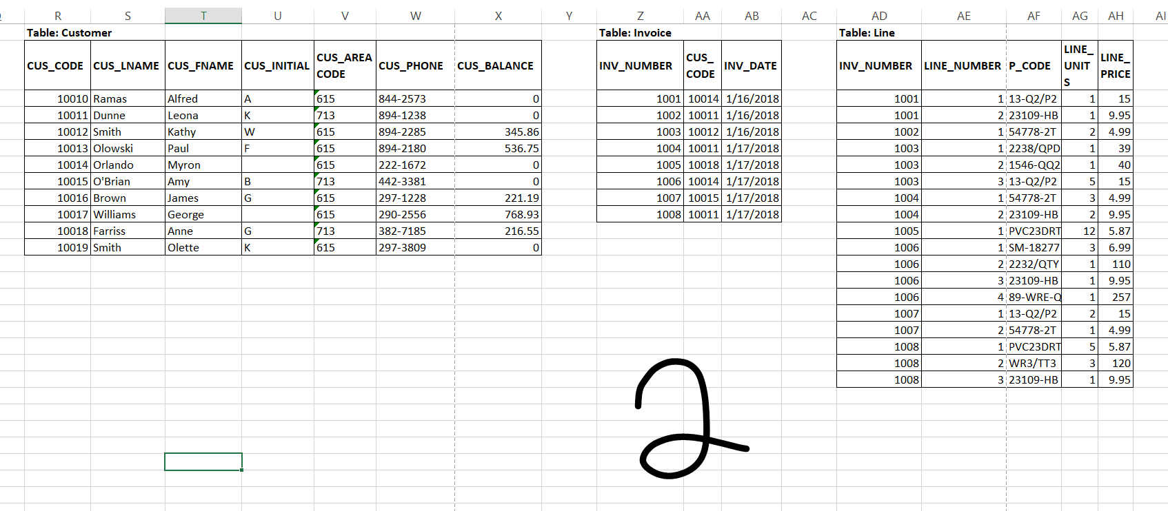
Task: Select the LINE_NUMBER header cell
Action: click(x=963, y=65)
